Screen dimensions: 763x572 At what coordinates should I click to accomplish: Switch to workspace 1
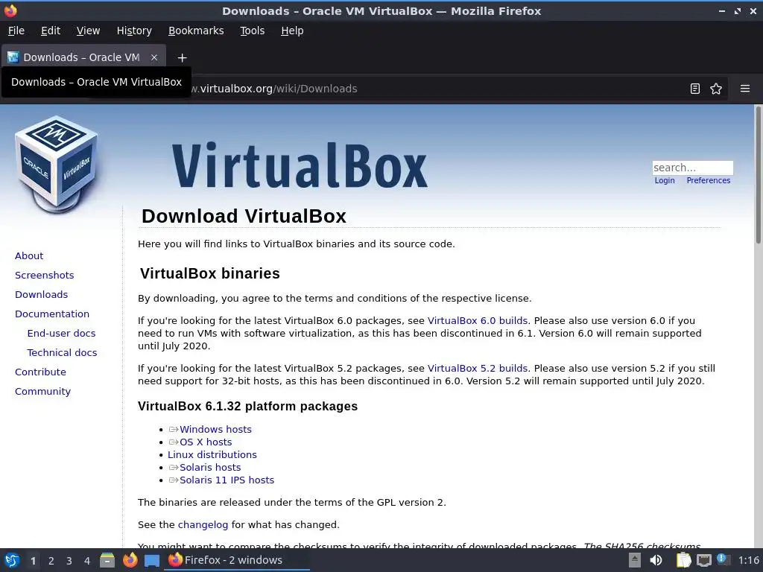(33, 561)
